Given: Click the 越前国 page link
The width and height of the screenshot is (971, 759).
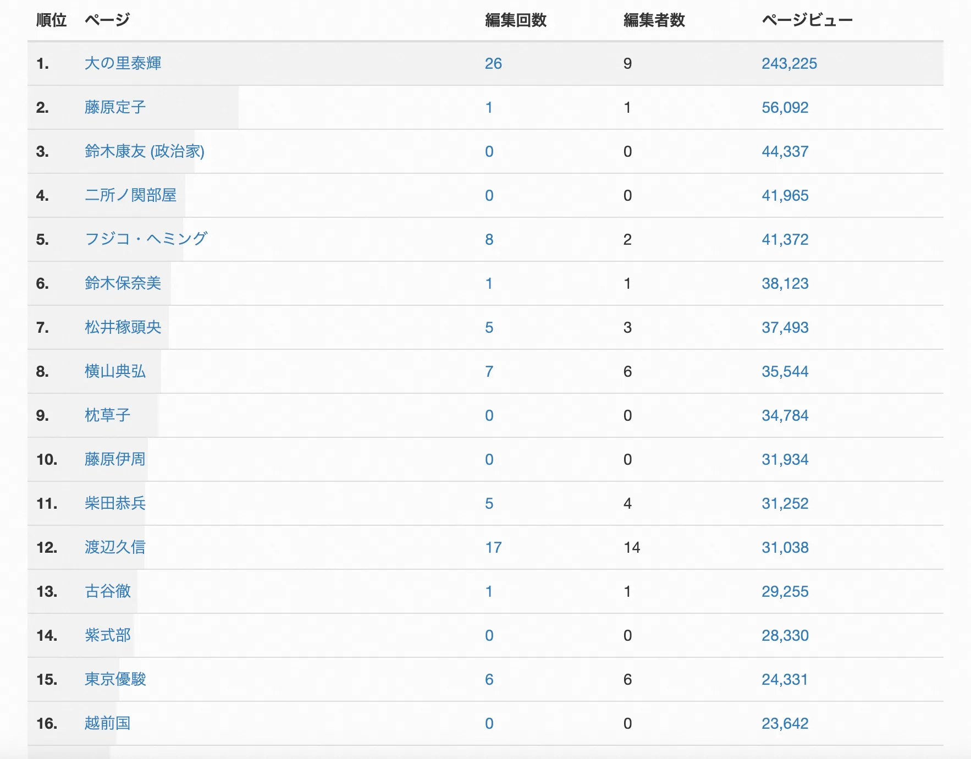Looking at the screenshot, I should pos(107,723).
